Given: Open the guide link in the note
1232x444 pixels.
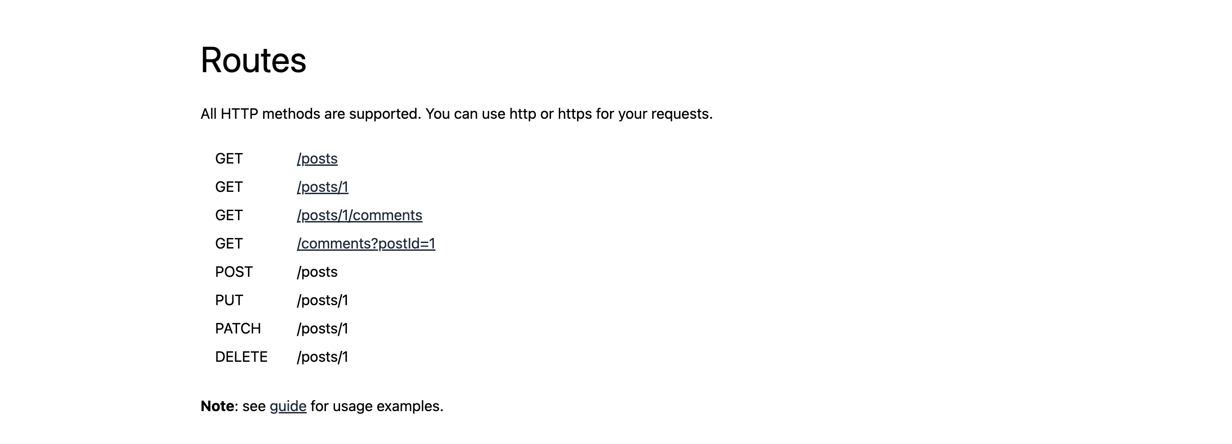Looking at the screenshot, I should [x=288, y=406].
